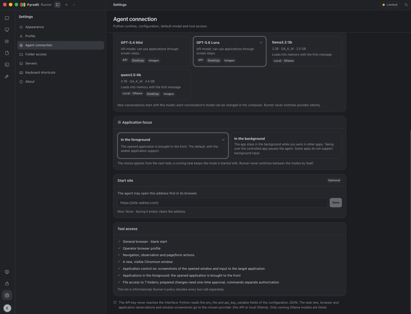
Task: Click the Local · Ollama tag on llama3.2:3b
Action: click(x=284, y=61)
